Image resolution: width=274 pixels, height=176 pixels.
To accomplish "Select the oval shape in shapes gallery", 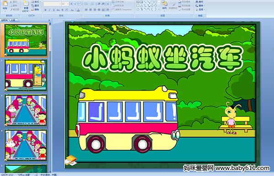I will point(155,2).
